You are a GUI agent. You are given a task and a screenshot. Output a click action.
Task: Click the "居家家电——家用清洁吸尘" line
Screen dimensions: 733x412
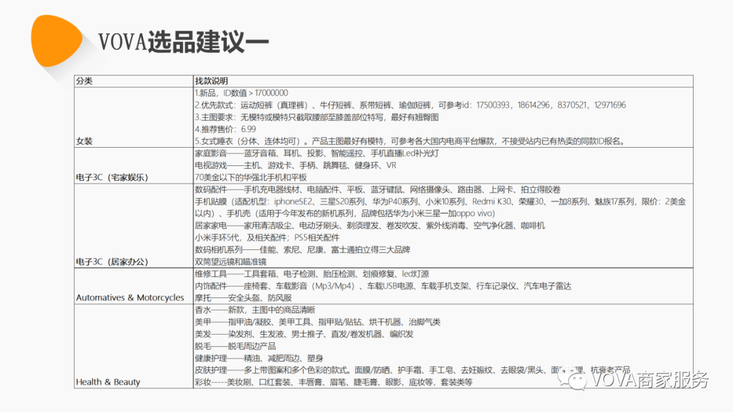click(x=370, y=226)
